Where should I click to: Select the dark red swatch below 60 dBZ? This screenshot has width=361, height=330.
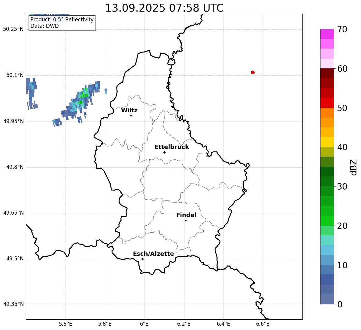click(x=327, y=73)
